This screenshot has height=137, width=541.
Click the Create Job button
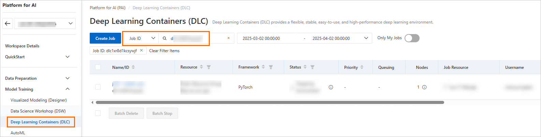pos(105,38)
